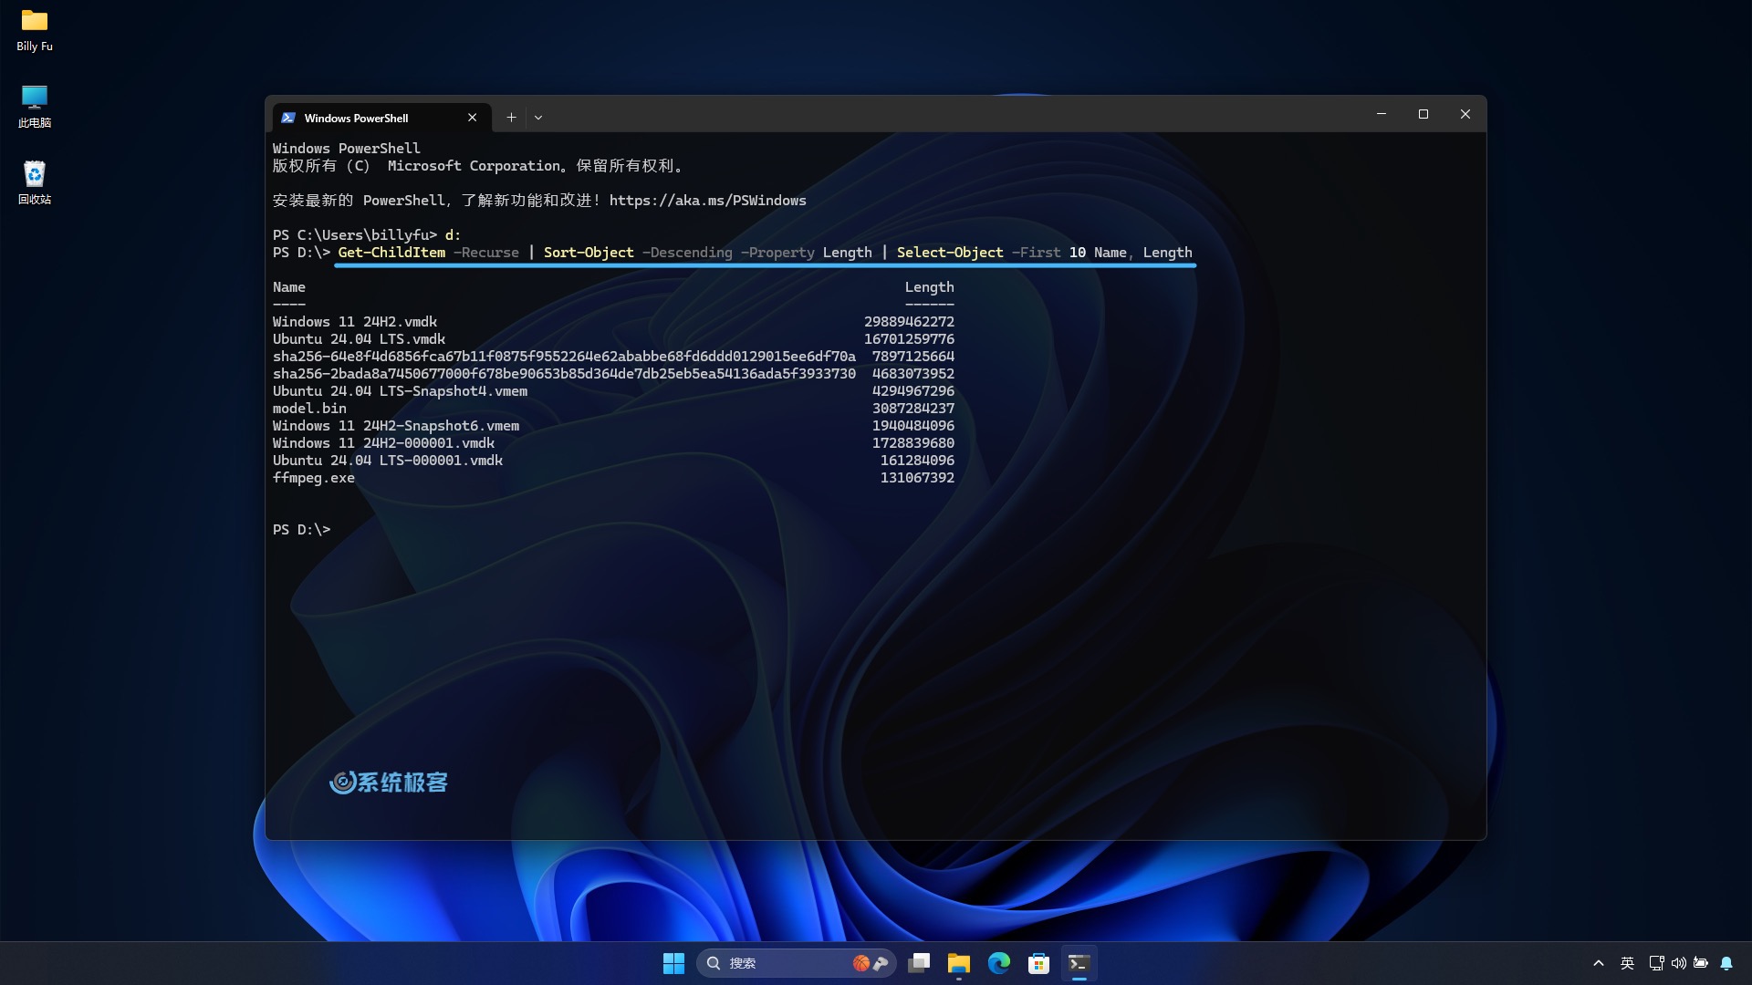This screenshot has height=985, width=1752.
Task: Click the Ubuntu 24.04 LTS.vmdk row
Action: [613, 339]
